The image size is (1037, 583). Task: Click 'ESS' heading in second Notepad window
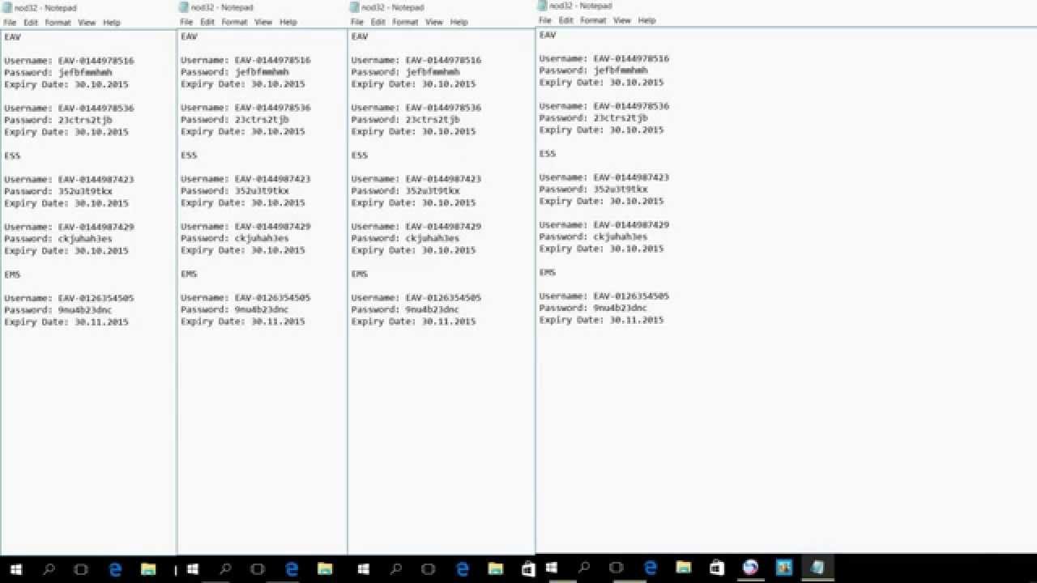coord(189,155)
